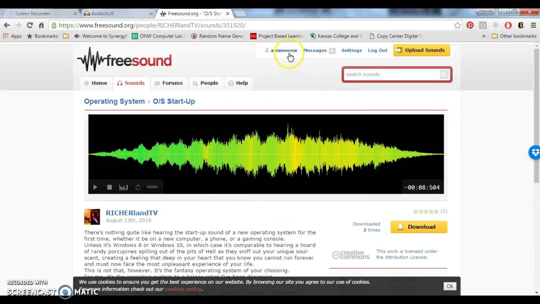Open Apps shortcut in bookmarks bar

12,36
